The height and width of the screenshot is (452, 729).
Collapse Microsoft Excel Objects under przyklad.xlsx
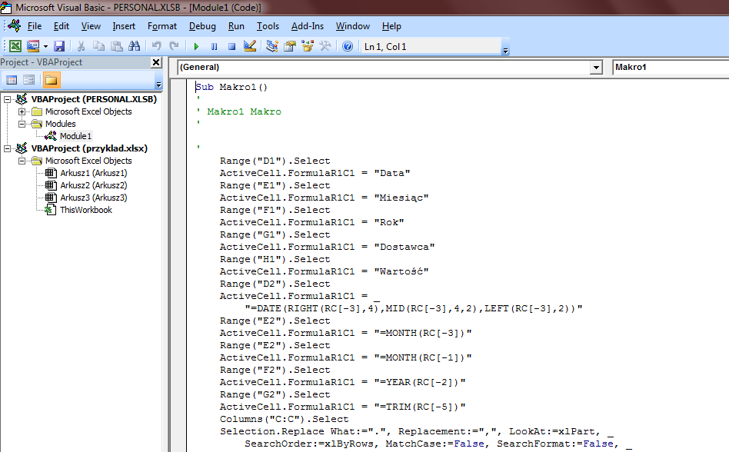click(22, 161)
